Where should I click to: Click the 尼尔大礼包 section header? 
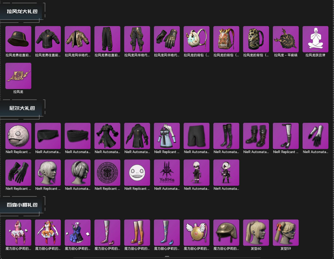[x=22, y=108]
